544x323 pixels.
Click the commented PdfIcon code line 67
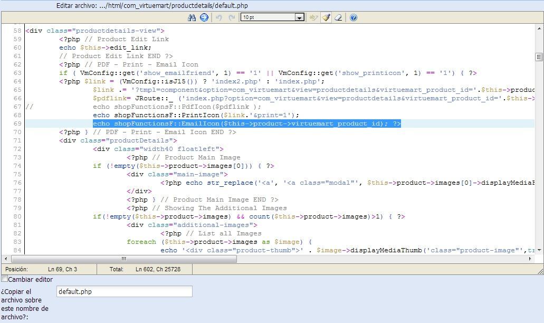[x=177, y=107]
